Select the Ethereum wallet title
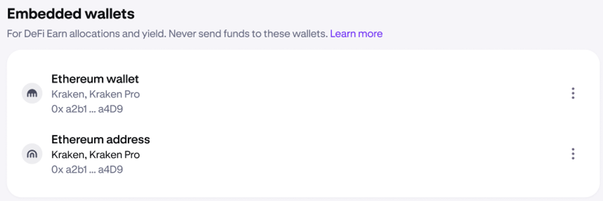 (95, 79)
